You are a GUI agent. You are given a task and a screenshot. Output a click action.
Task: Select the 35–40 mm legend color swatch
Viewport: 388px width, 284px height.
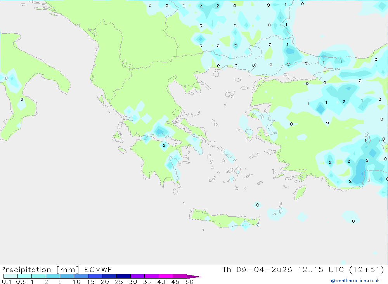152,276
